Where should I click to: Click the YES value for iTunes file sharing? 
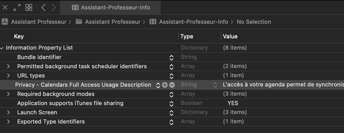click(233, 103)
